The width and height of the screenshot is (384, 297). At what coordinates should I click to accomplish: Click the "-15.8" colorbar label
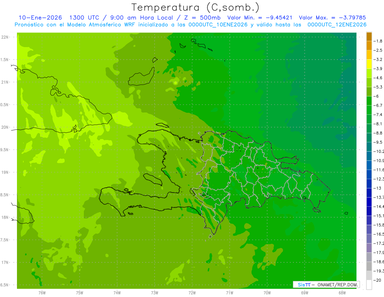379,225
